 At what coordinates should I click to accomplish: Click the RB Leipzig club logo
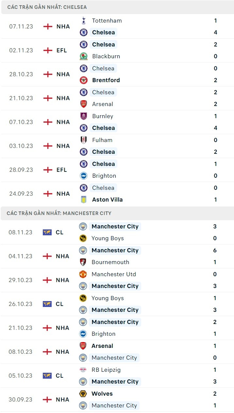(83, 370)
